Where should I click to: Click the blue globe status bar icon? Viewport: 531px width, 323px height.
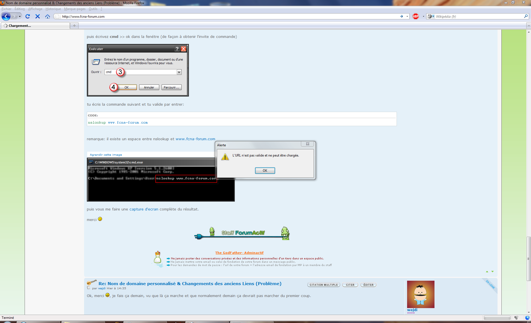pos(527,317)
